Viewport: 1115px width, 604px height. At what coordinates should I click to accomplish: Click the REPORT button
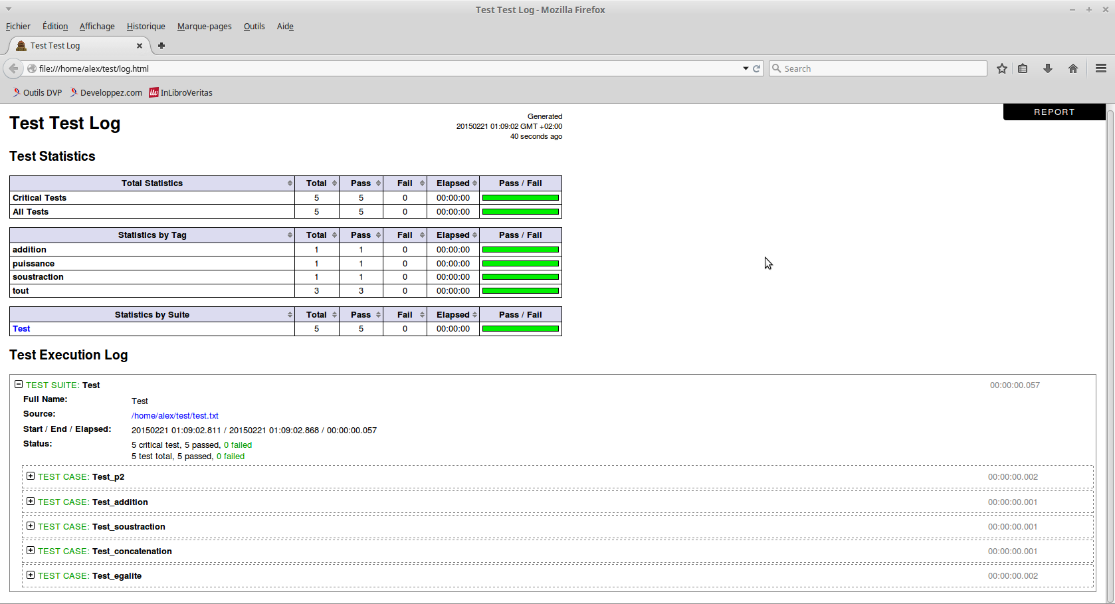(1054, 112)
